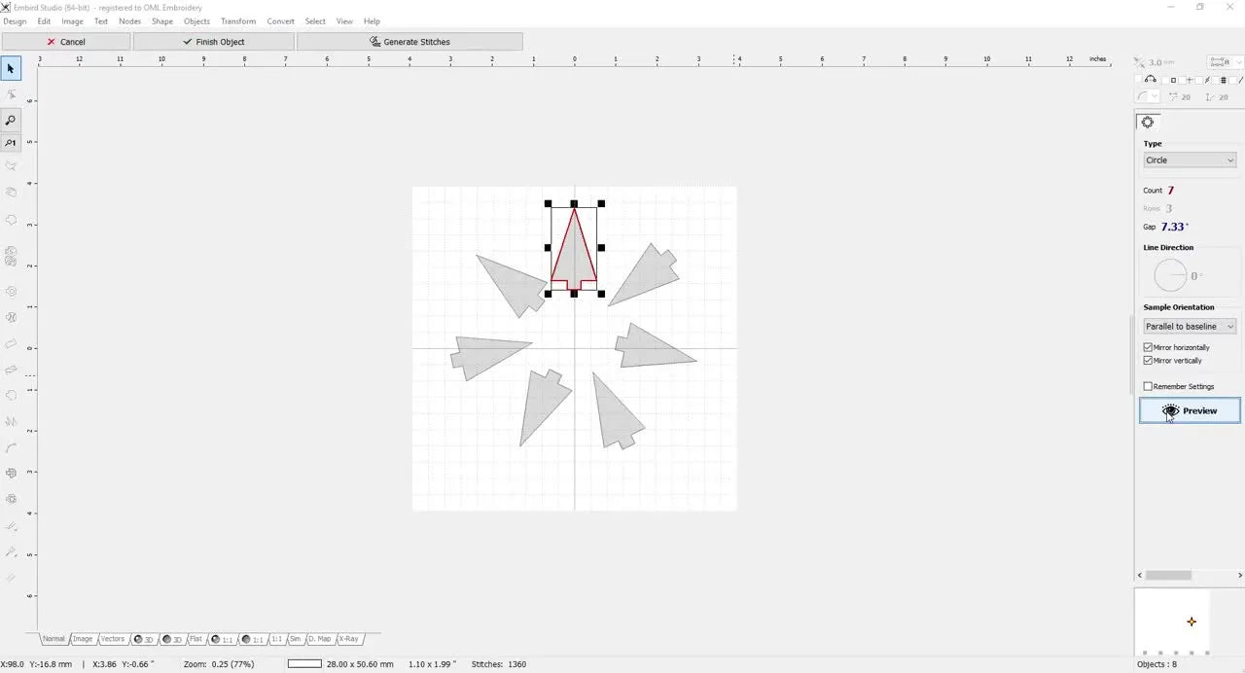Viewport: 1245px width, 673px height.
Task: Uncheck Mirror horizontally
Action: click(x=1148, y=347)
